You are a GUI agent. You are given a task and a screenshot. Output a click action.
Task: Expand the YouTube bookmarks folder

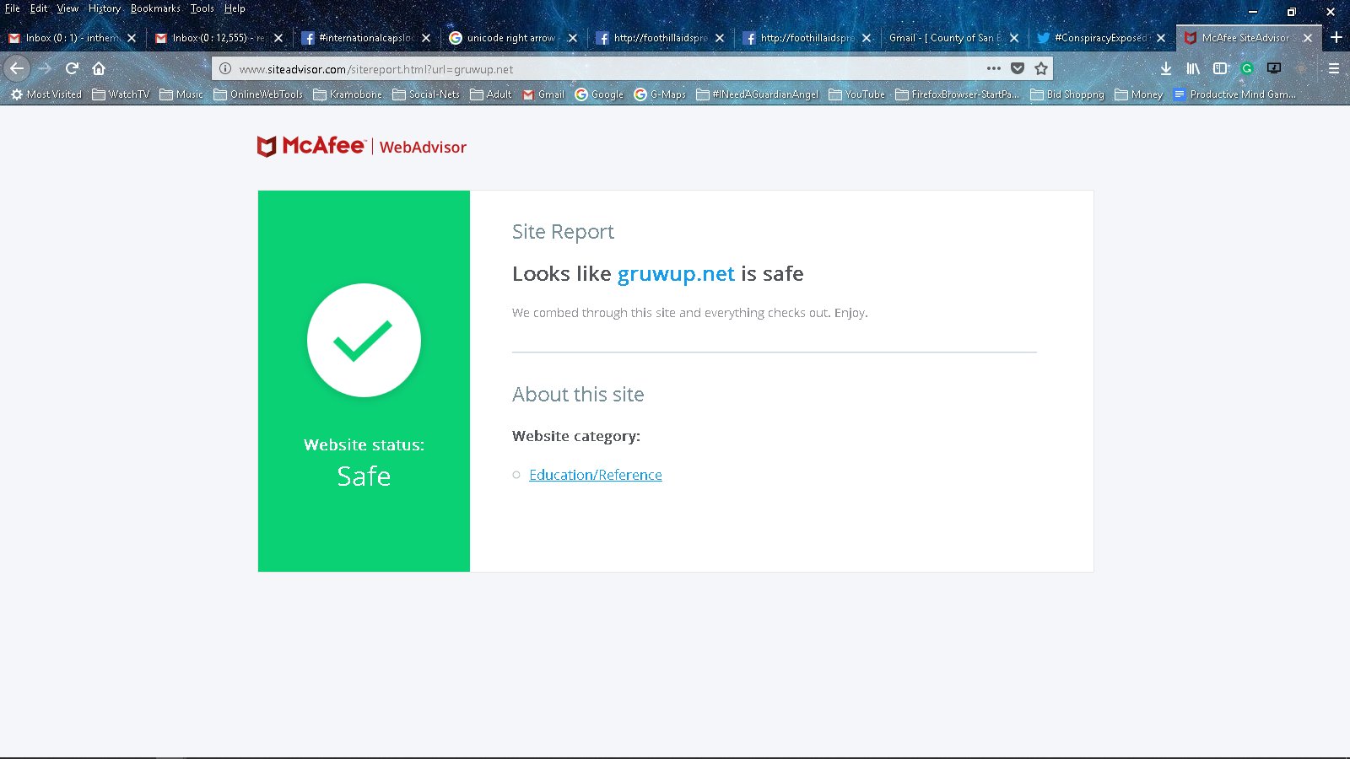857,94
